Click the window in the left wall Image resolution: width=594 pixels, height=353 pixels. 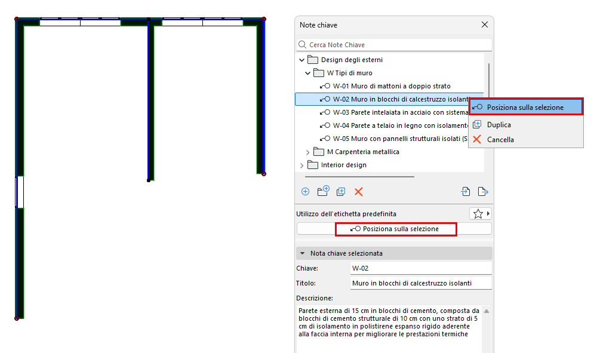20,192
